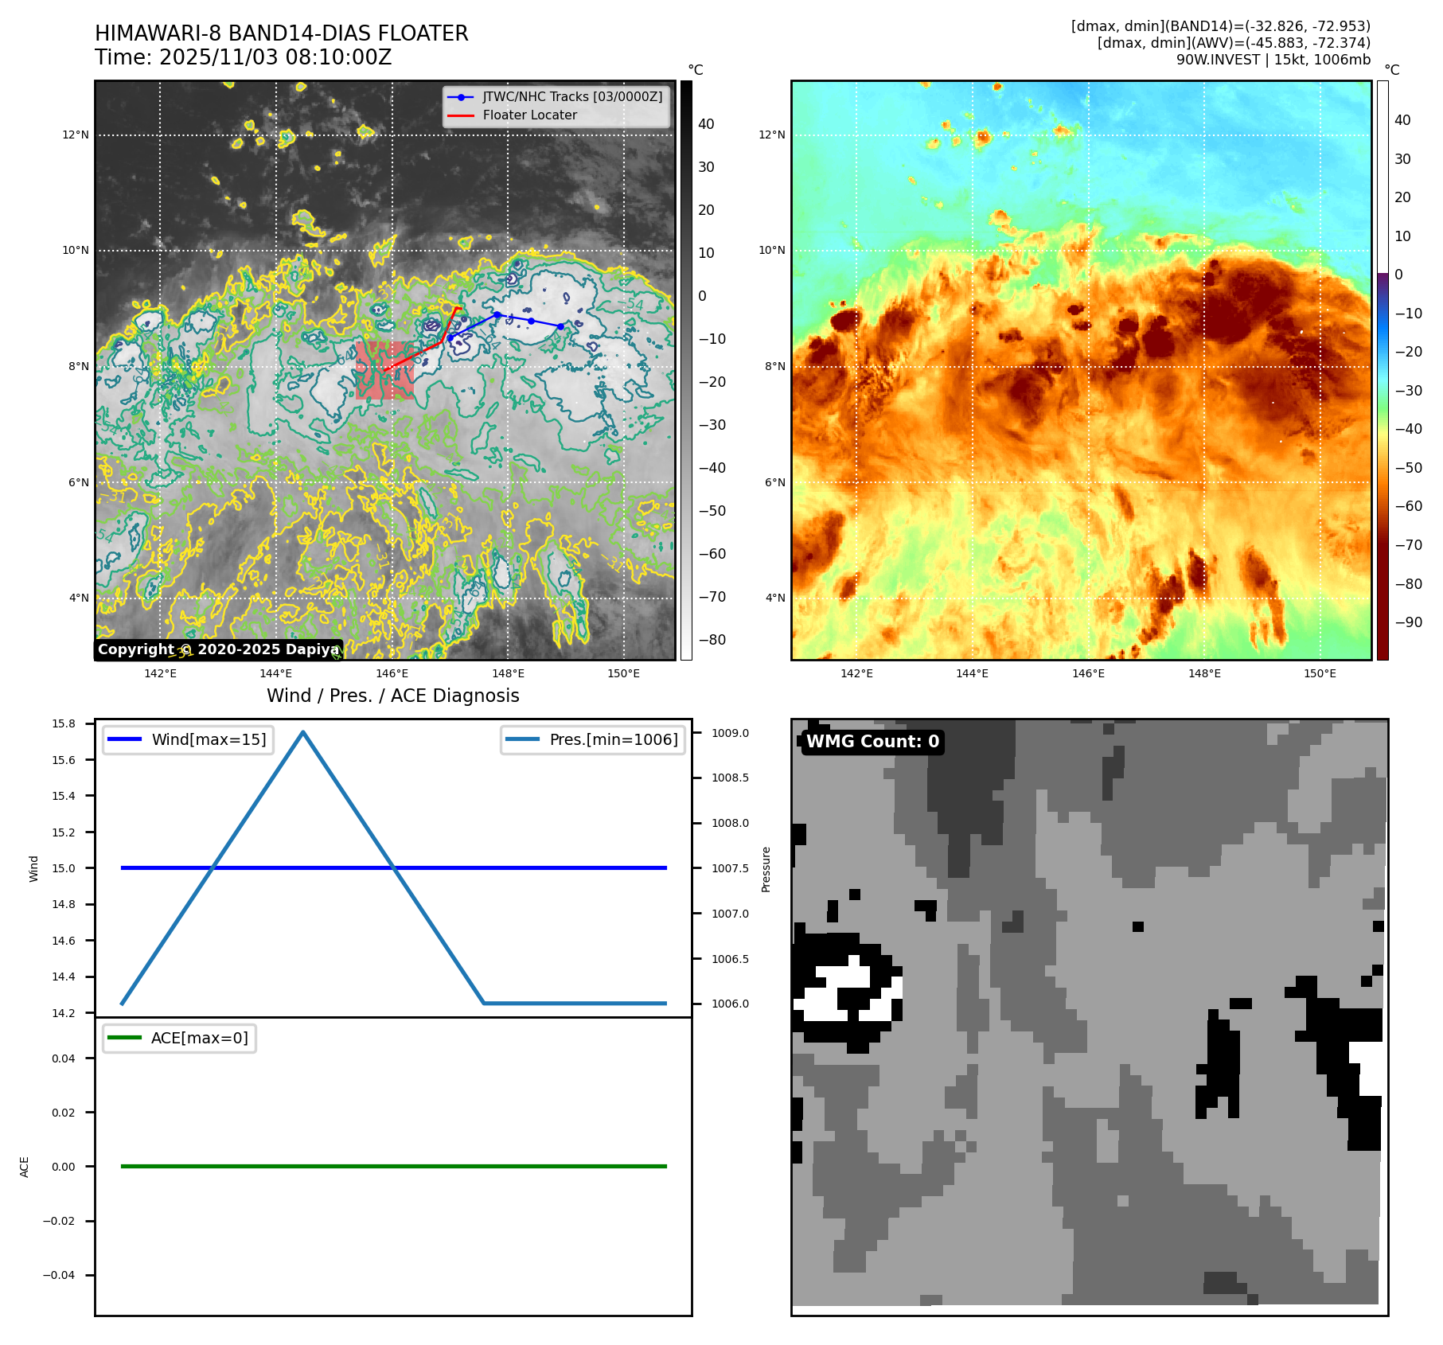Click the HIMAWARI-8 BAND14-DIAS FLOATER title
This screenshot has height=1345, width=1443.
[x=282, y=33]
